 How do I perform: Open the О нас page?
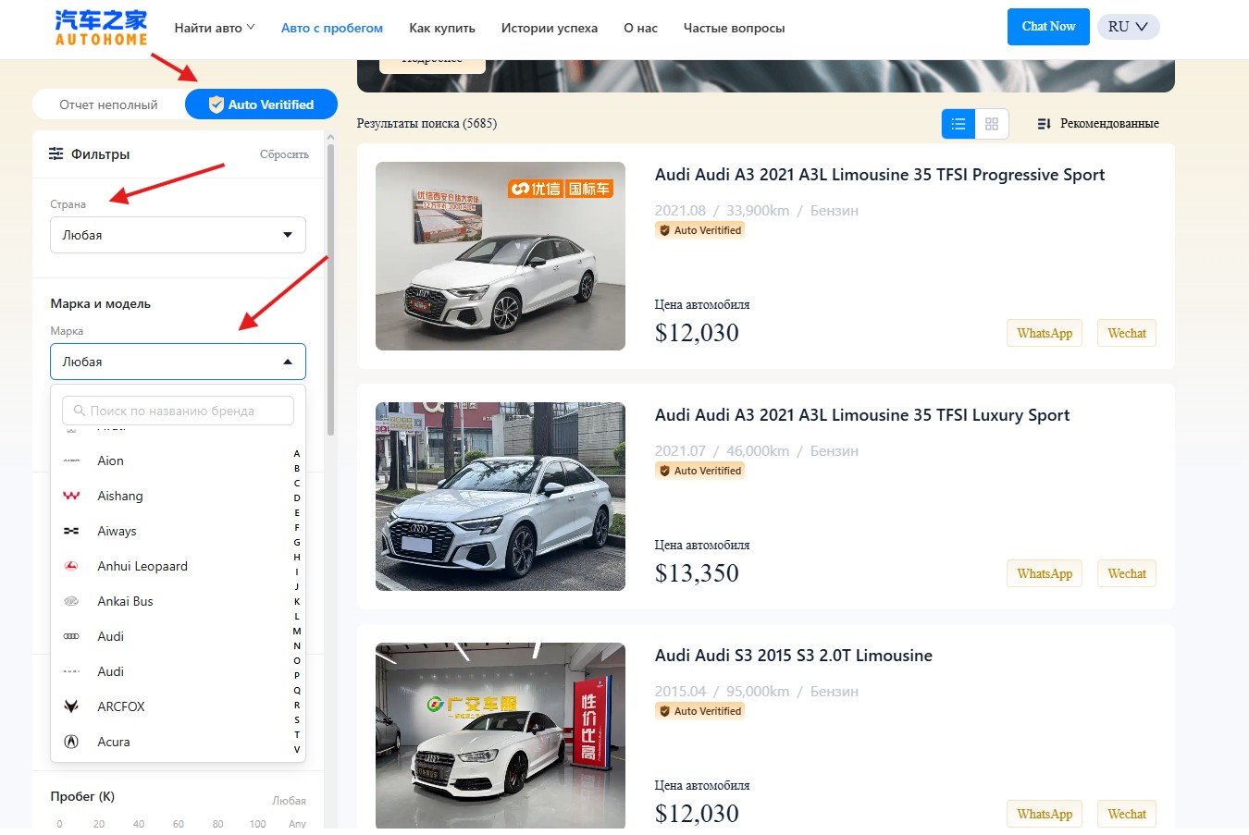640,28
